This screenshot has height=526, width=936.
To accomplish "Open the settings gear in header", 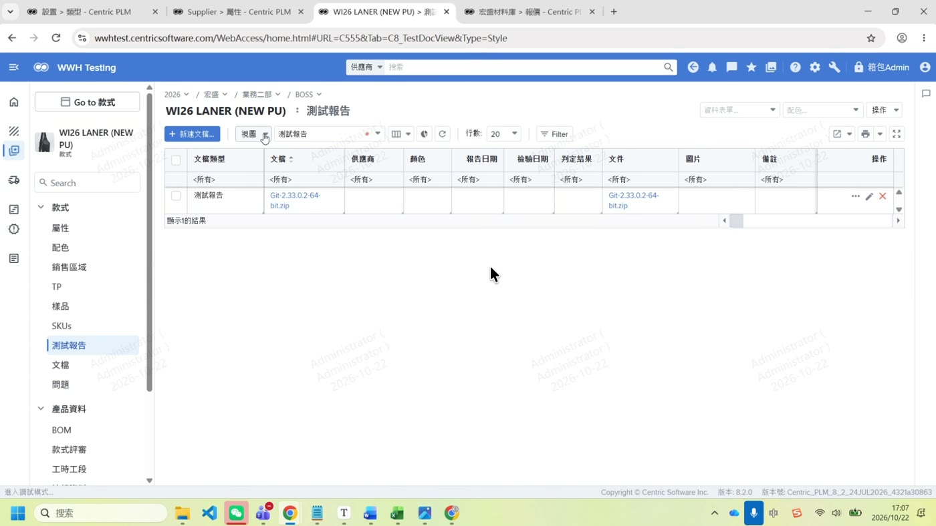I will [x=815, y=67].
